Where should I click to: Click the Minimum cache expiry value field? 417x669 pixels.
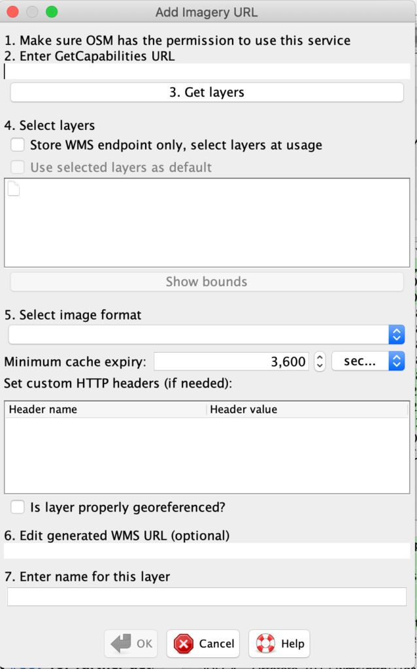click(231, 361)
